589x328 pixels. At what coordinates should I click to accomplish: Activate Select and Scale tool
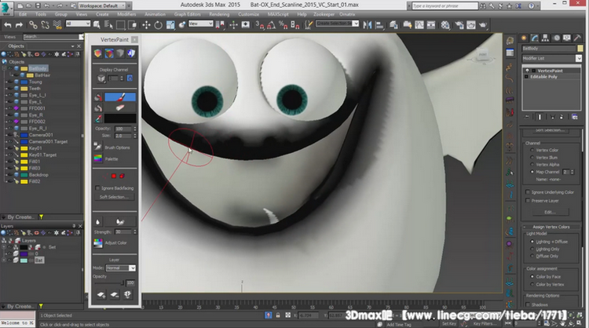coord(170,25)
